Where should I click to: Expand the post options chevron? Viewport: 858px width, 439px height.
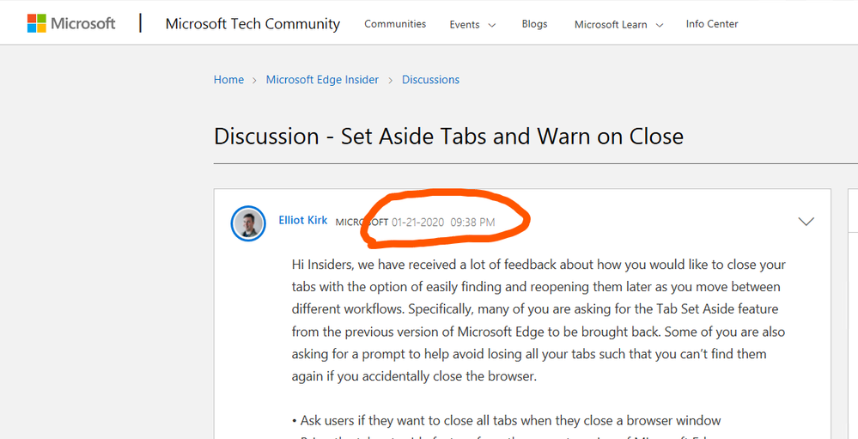806,222
